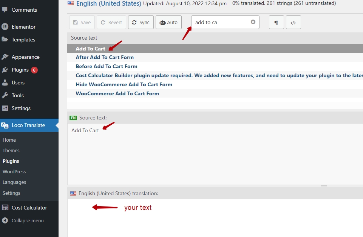
Task: Select the 'Add To Cart' source string row
Action: point(215,49)
